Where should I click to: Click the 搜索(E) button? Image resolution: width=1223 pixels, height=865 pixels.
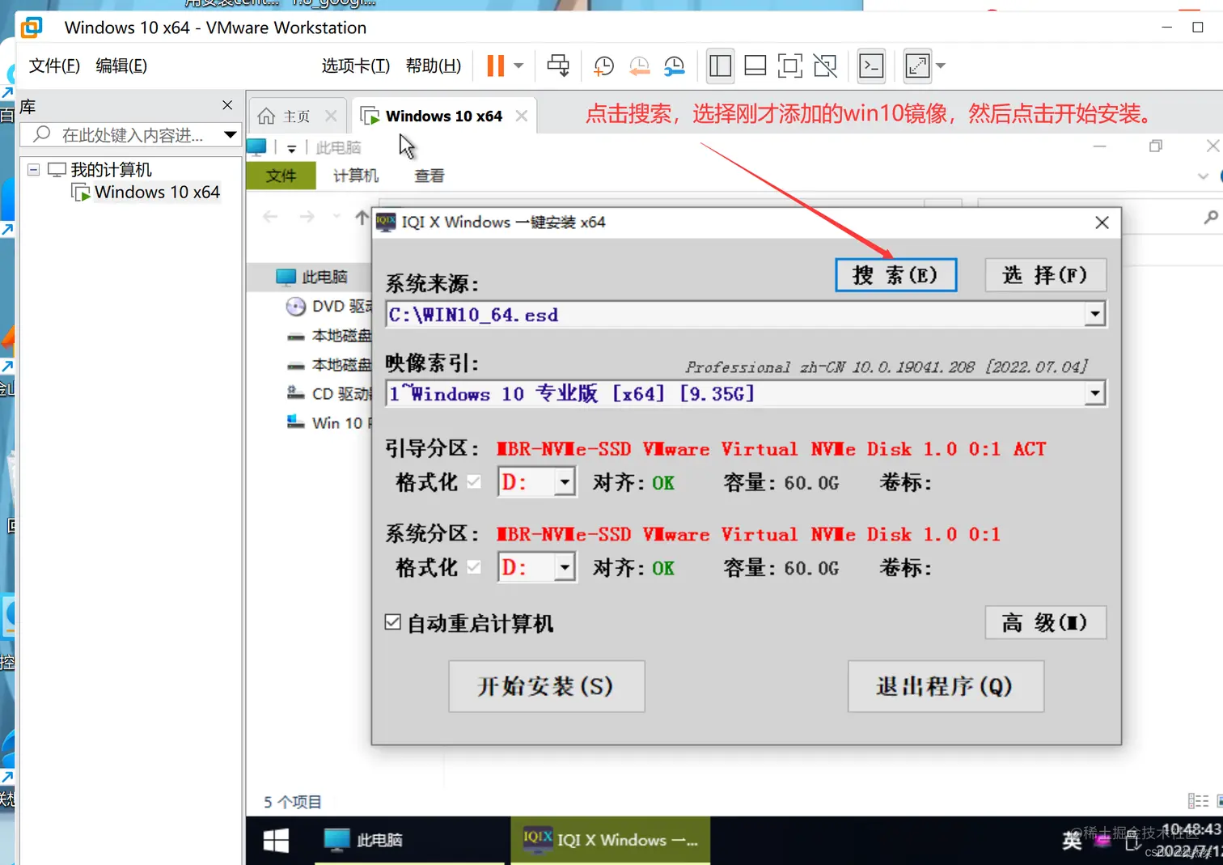[895, 275]
